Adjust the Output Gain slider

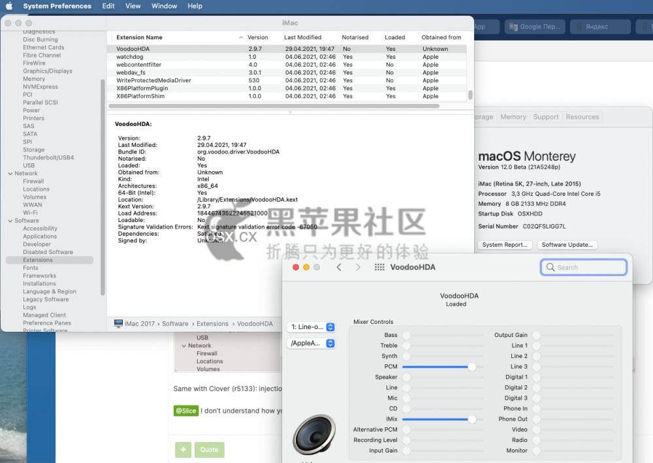pyautogui.click(x=573, y=335)
